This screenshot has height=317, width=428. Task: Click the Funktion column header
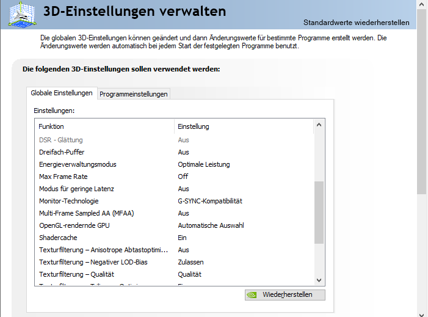[104, 126]
